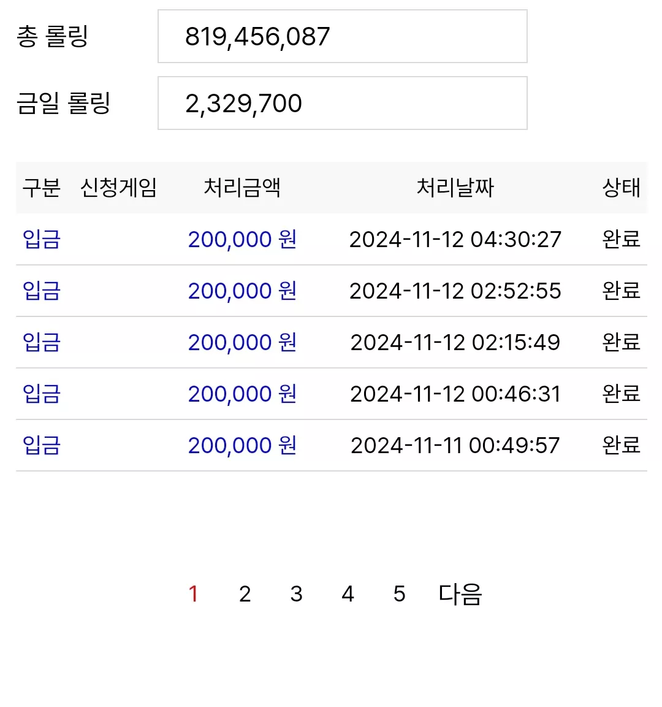Open the 입금 entry dated 2024-11-11

coord(42,445)
